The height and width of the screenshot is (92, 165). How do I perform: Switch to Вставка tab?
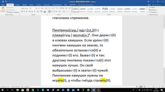tap(18, 5)
